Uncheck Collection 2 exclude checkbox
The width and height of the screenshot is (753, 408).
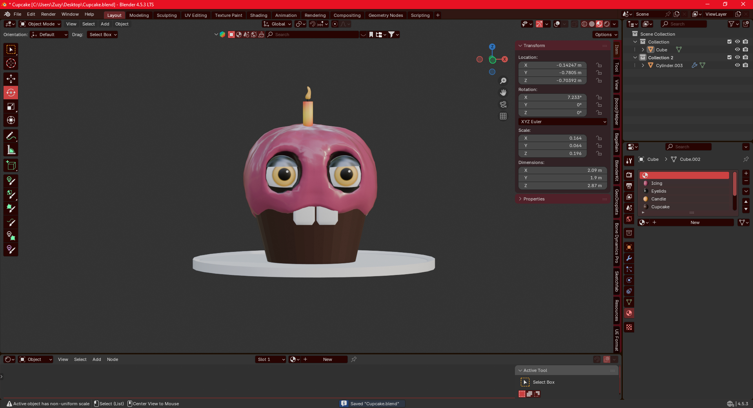click(x=729, y=58)
